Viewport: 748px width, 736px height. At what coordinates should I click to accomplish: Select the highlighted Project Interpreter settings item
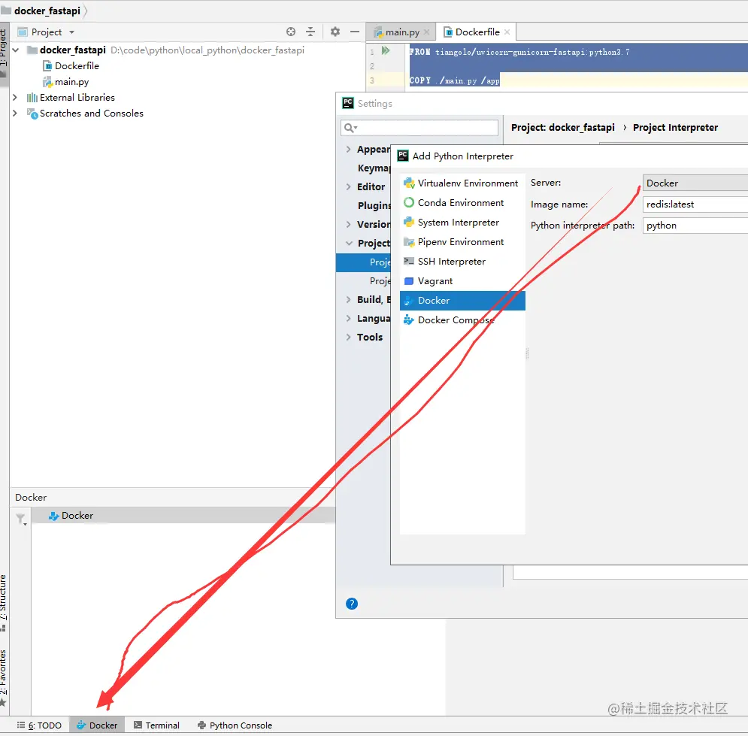[x=364, y=262]
